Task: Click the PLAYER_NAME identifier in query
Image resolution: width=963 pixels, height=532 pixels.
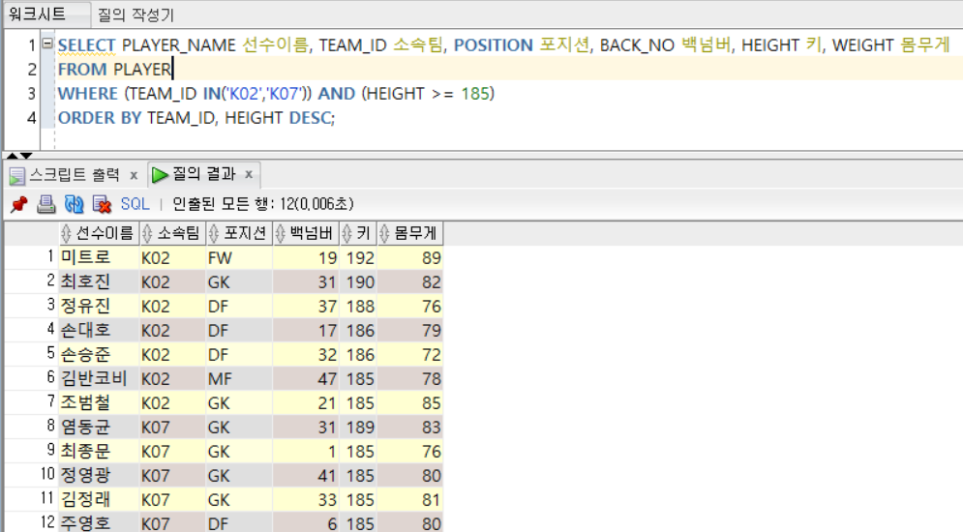Action: (179, 44)
